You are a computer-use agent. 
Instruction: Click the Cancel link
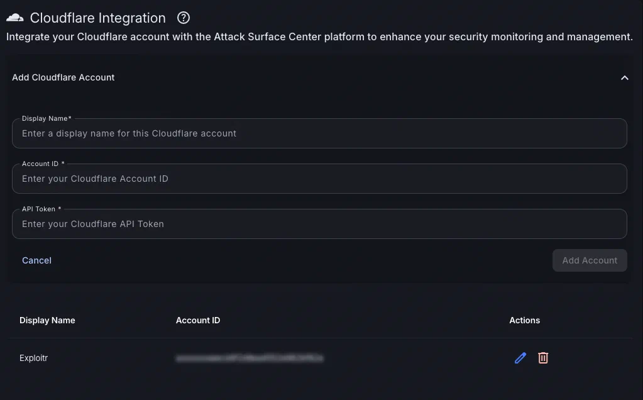[x=36, y=260]
